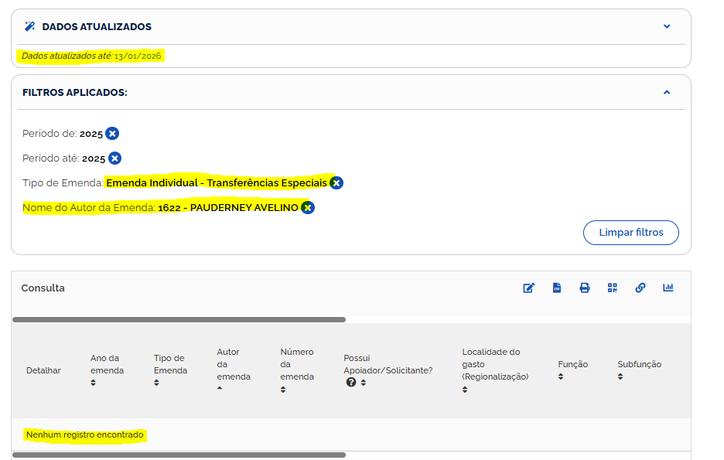724x460 pixels.
Task: Collapse the Filtros Aplicados panel
Action: (x=667, y=92)
